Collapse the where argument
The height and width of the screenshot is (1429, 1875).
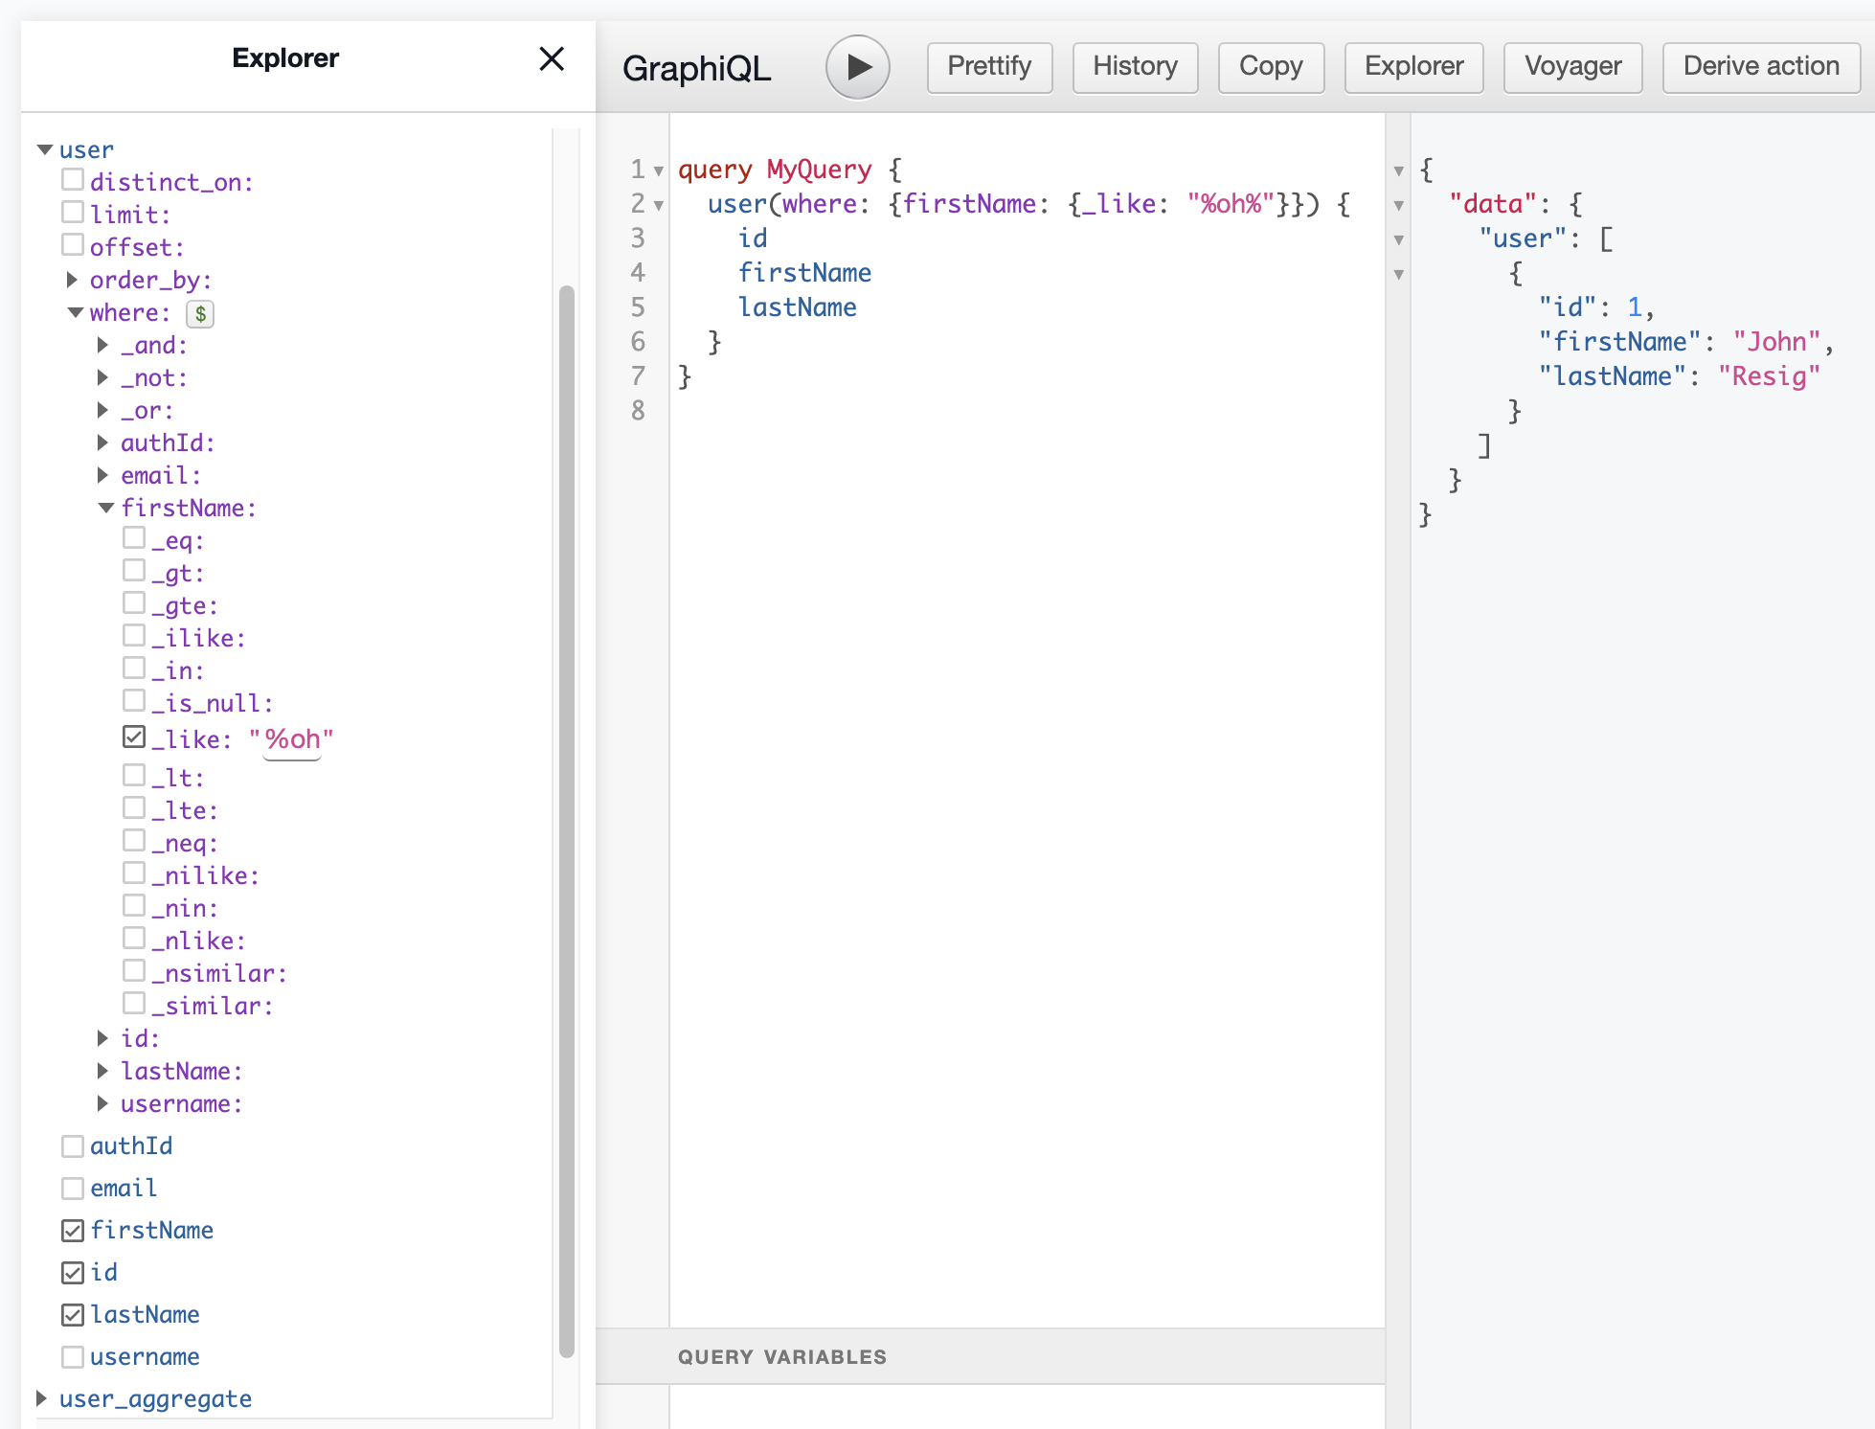(x=75, y=312)
